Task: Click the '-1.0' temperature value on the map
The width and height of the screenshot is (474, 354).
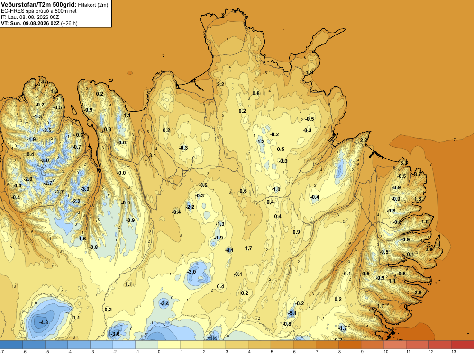Action: pos(276,189)
